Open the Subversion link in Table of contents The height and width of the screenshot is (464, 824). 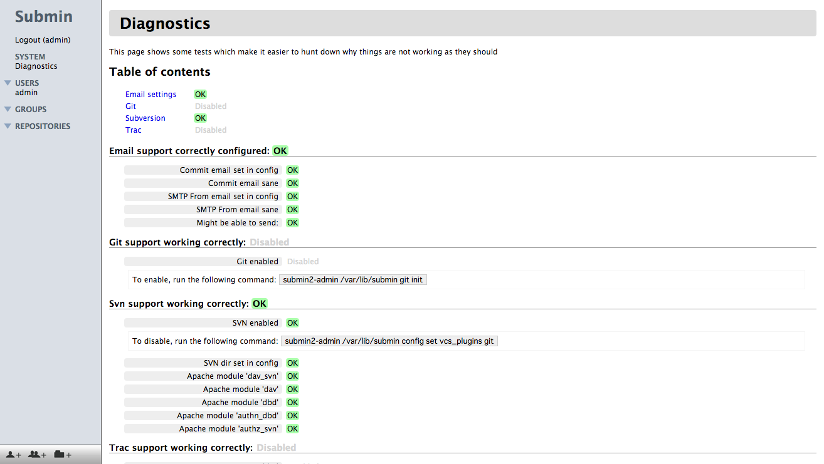click(145, 118)
